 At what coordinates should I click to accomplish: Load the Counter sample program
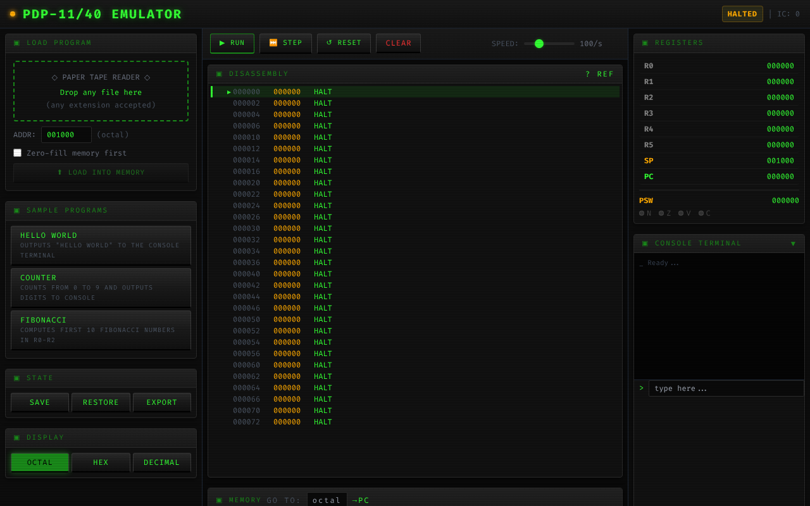101,288
